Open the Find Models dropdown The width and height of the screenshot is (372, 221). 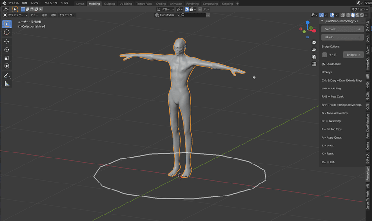click(x=167, y=15)
